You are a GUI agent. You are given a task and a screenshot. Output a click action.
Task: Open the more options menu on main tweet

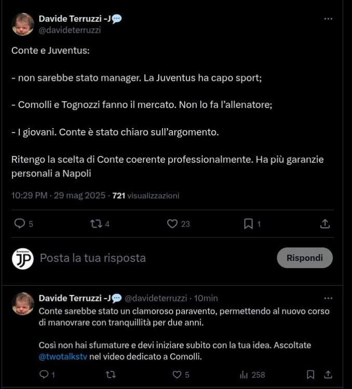click(328, 19)
